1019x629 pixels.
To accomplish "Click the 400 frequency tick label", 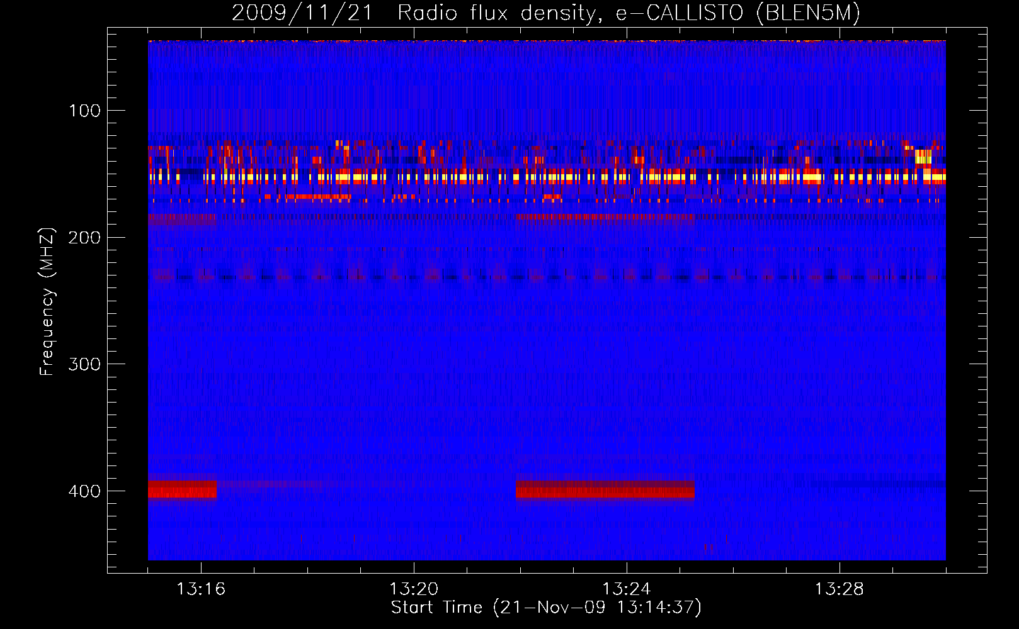I will pyautogui.click(x=84, y=491).
